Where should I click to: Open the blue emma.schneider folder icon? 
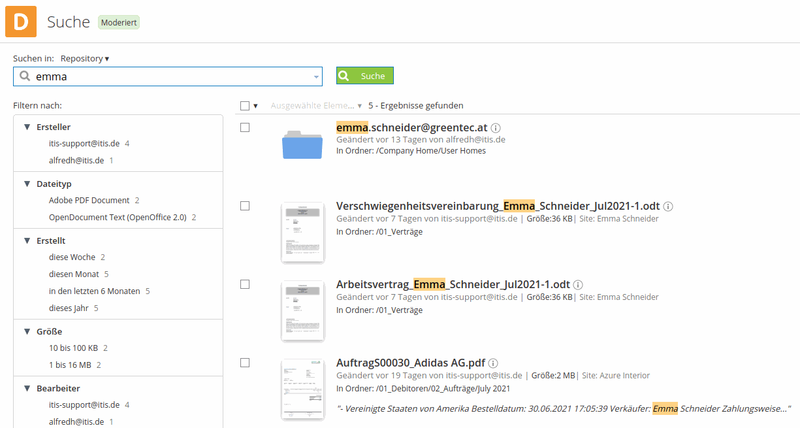302,144
